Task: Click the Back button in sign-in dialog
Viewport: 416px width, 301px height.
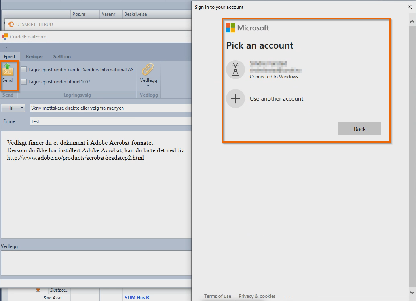Action: tap(359, 129)
